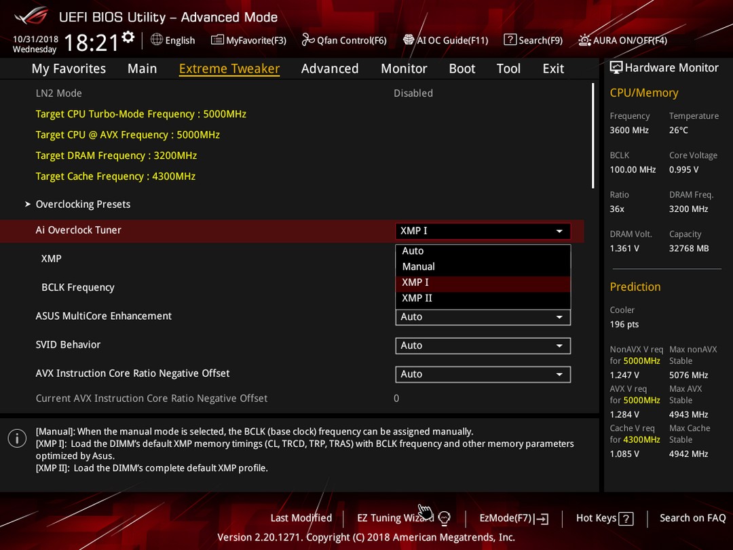Switch to the Tool tab
Viewport: 733px width, 550px height.
click(508, 69)
